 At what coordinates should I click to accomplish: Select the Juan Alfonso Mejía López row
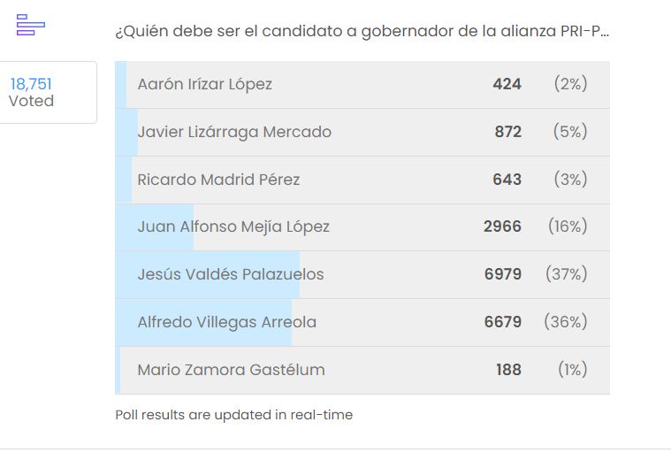click(362, 227)
